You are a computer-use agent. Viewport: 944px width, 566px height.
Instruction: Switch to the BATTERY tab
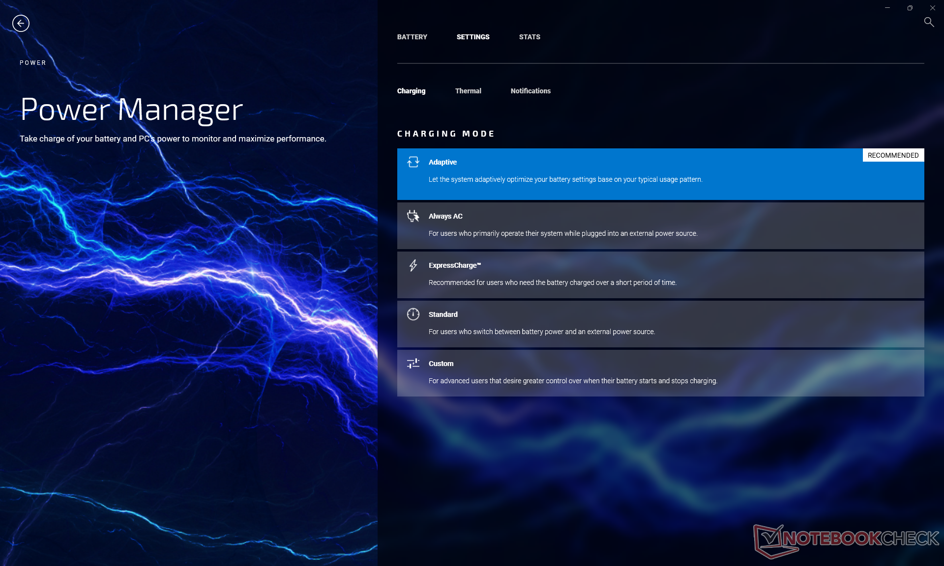(x=412, y=37)
